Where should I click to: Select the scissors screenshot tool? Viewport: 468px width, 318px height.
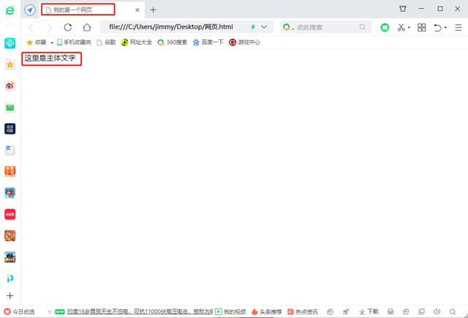[x=401, y=28]
